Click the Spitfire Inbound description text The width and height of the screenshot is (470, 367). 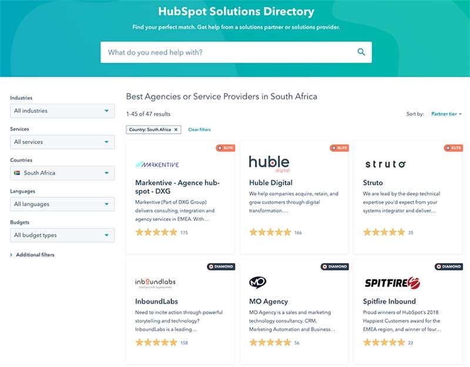[402, 321]
